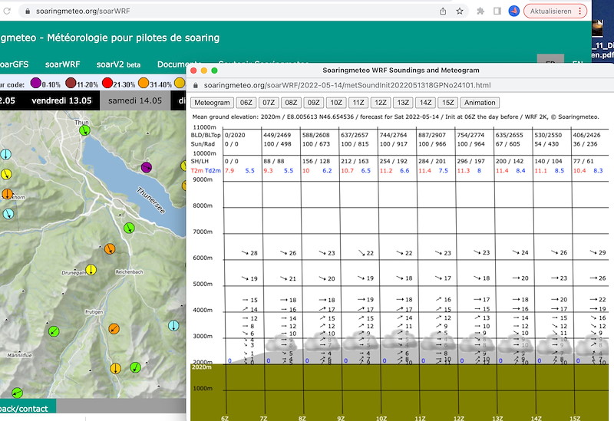Select the samedi 14.05 day tab
The image size is (614, 421).
coord(135,100)
